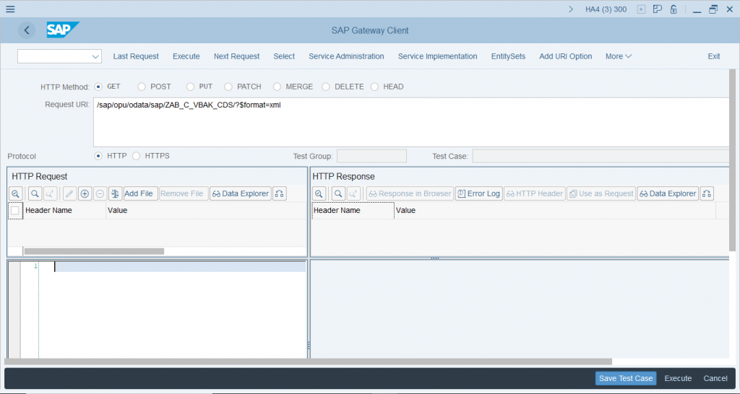Click into the Request URI field
740x394 pixels.
(x=411, y=123)
